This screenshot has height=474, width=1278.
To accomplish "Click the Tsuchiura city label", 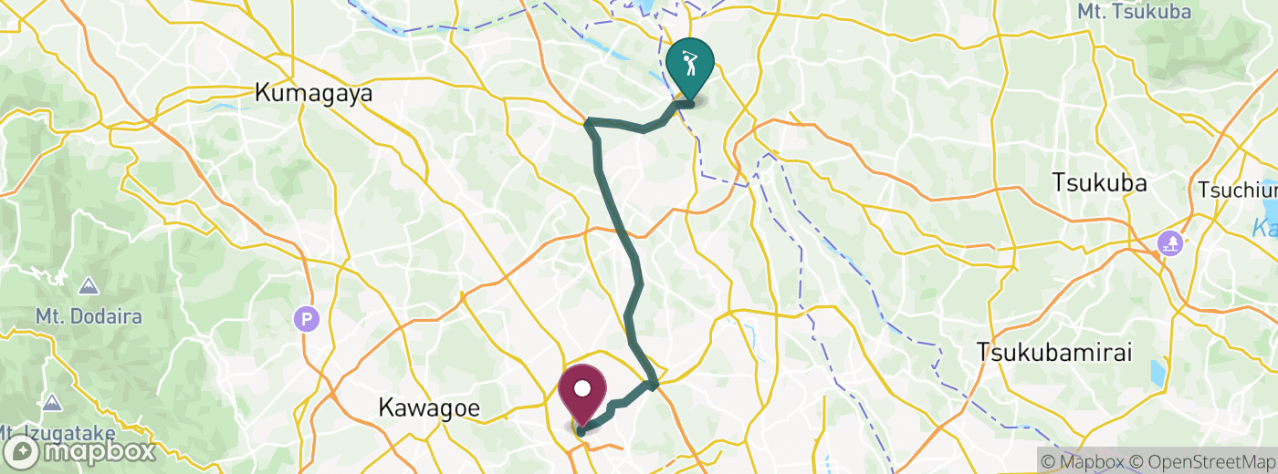I will coord(1239,190).
